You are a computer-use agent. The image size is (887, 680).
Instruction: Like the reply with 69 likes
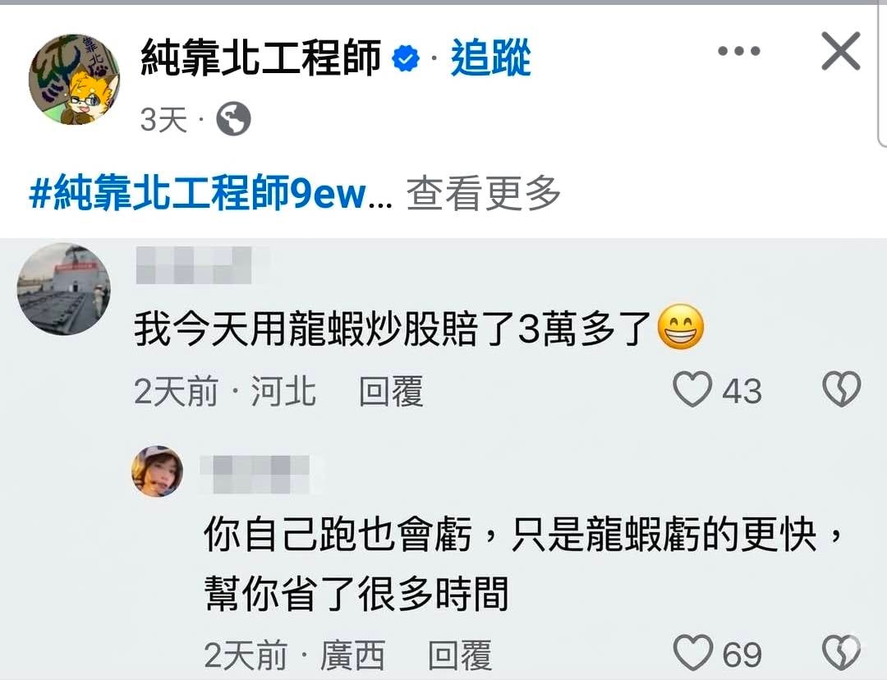(x=693, y=653)
